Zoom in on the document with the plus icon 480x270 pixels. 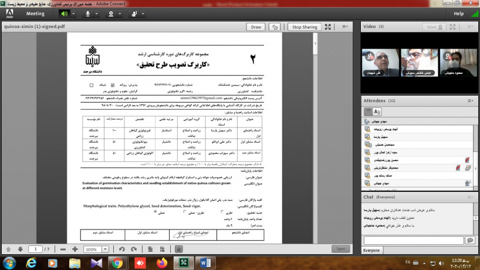click(75, 249)
